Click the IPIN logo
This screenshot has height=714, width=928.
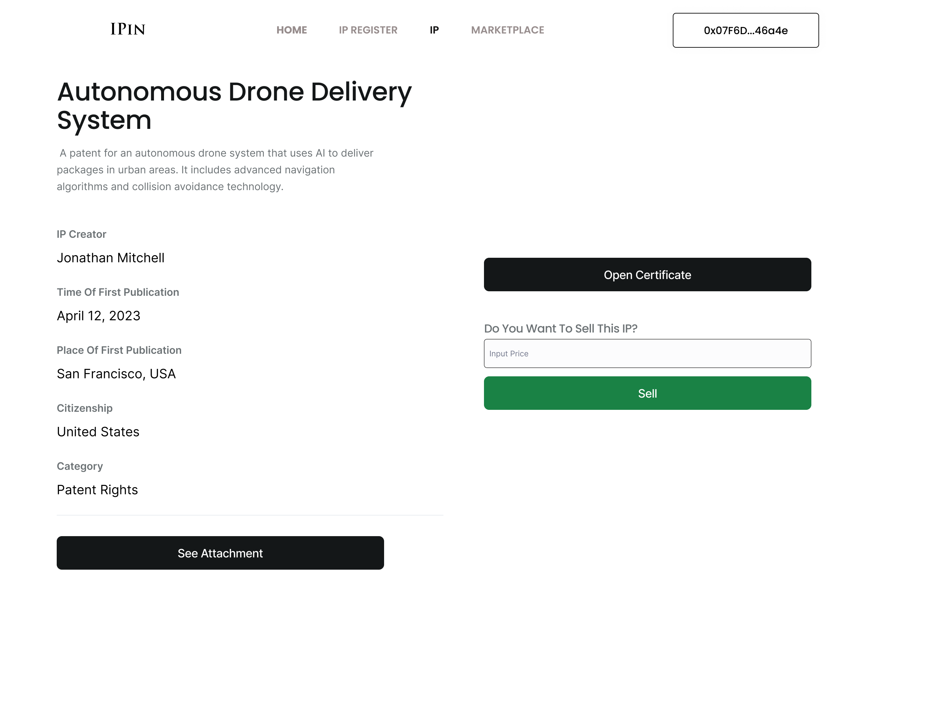pos(128,29)
